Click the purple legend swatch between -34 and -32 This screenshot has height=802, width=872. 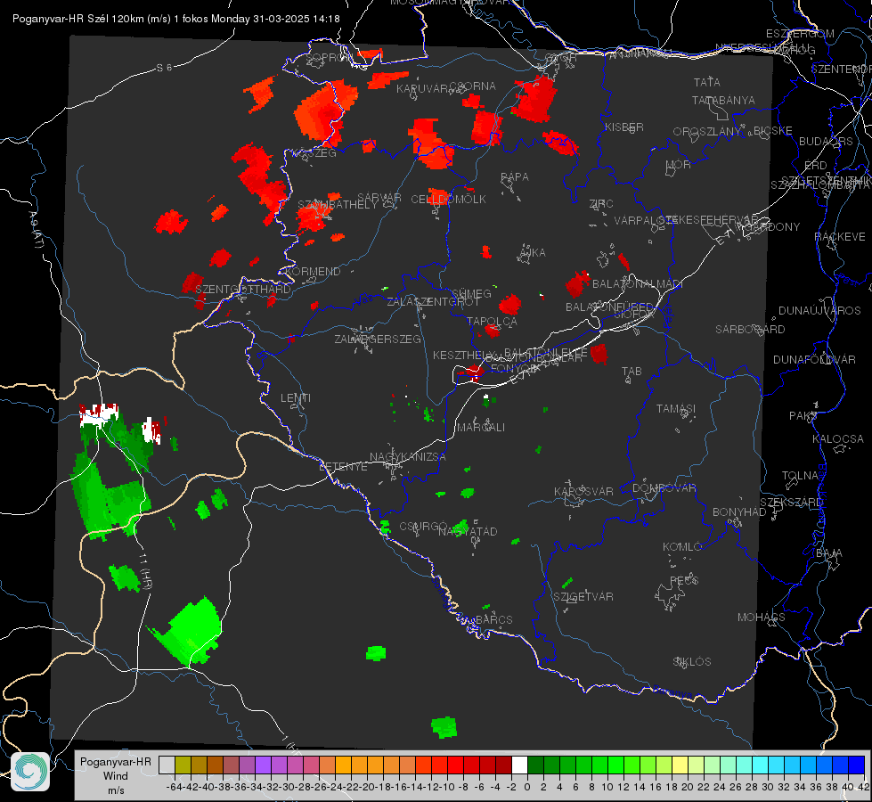[x=263, y=765]
